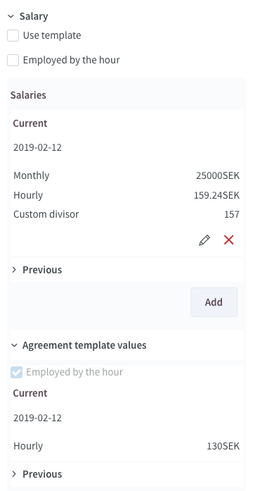Click the greyed-out Employed by the hour checkbox

click(x=17, y=373)
